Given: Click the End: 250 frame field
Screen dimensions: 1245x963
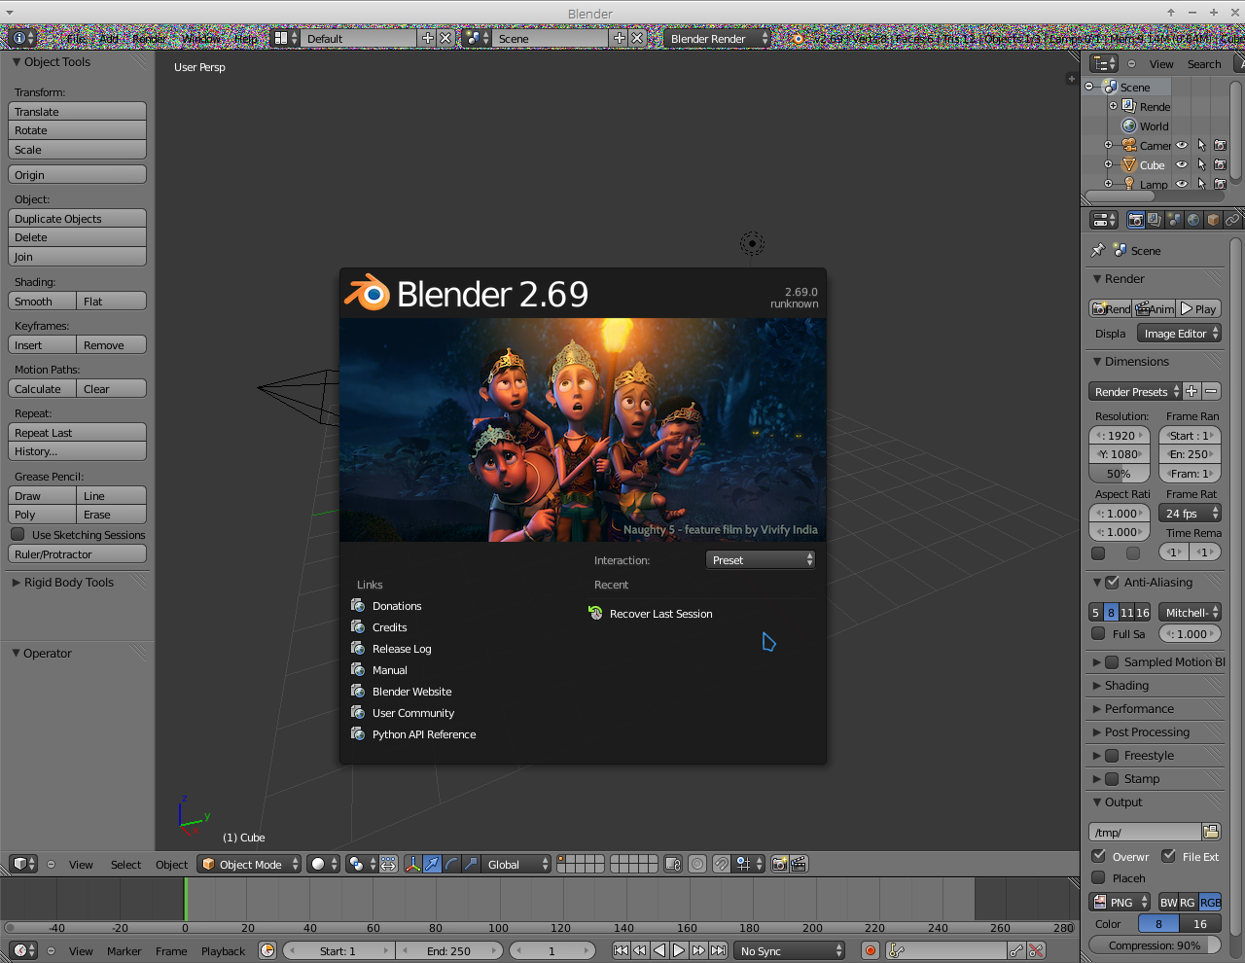Looking at the screenshot, I should (448, 950).
